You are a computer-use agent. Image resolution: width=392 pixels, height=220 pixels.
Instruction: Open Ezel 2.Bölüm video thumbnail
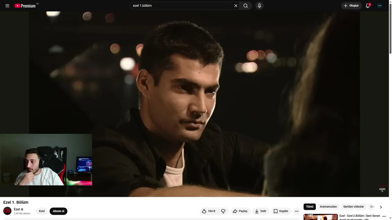click(x=321, y=217)
